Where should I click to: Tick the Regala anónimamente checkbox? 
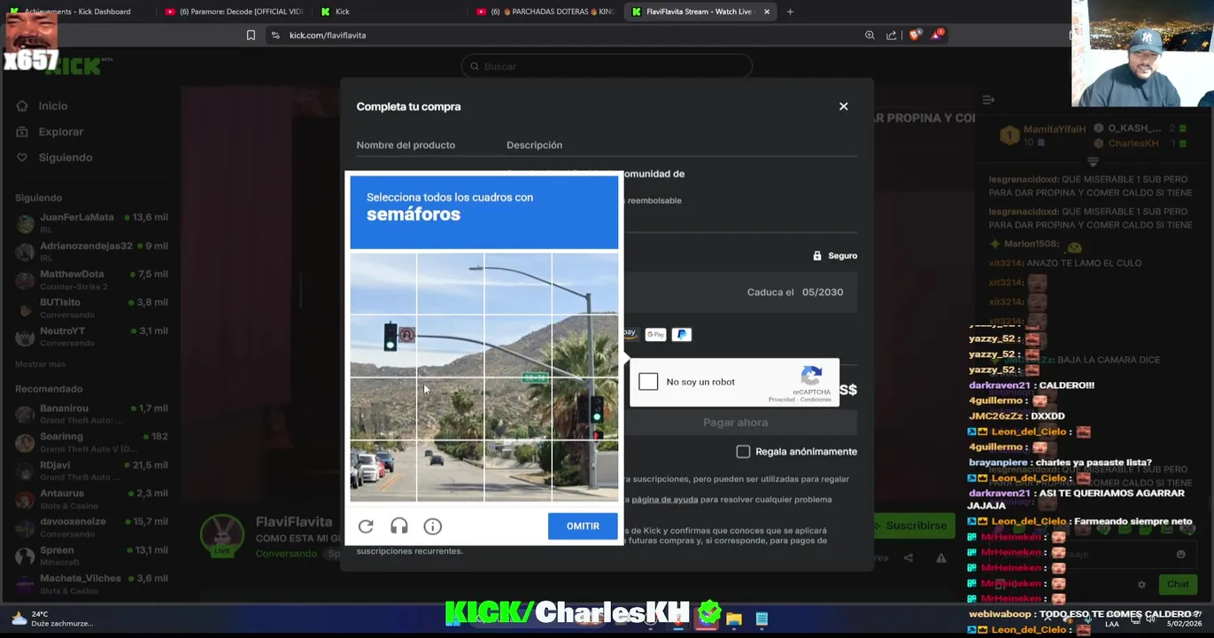click(x=743, y=452)
